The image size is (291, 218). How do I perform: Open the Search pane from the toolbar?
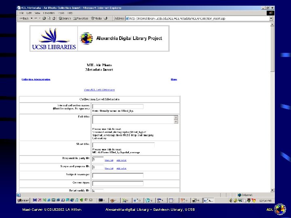65,18
